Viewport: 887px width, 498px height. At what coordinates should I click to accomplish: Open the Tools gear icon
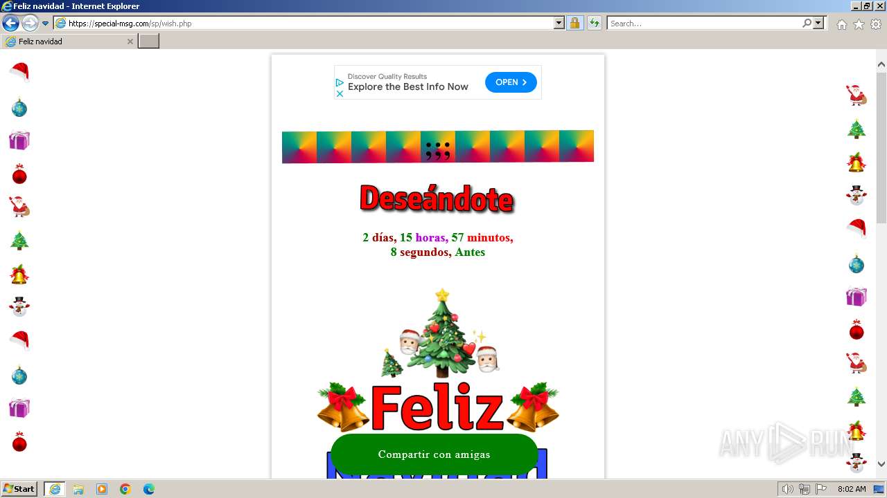tap(876, 24)
